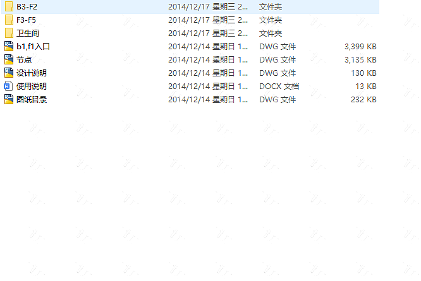Click the 3,399 KB size entry
The height and width of the screenshot is (281, 421).
[360, 47]
